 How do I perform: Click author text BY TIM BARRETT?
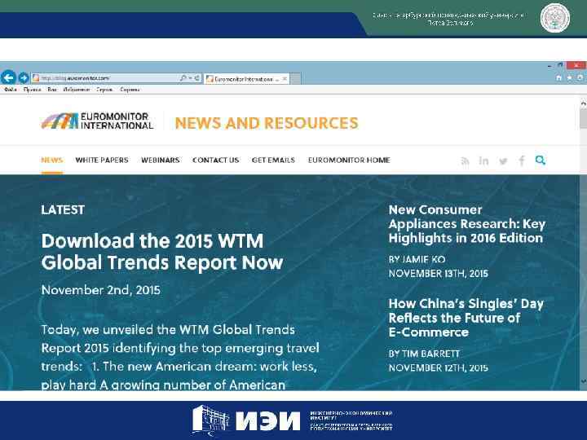click(x=424, y=354)
